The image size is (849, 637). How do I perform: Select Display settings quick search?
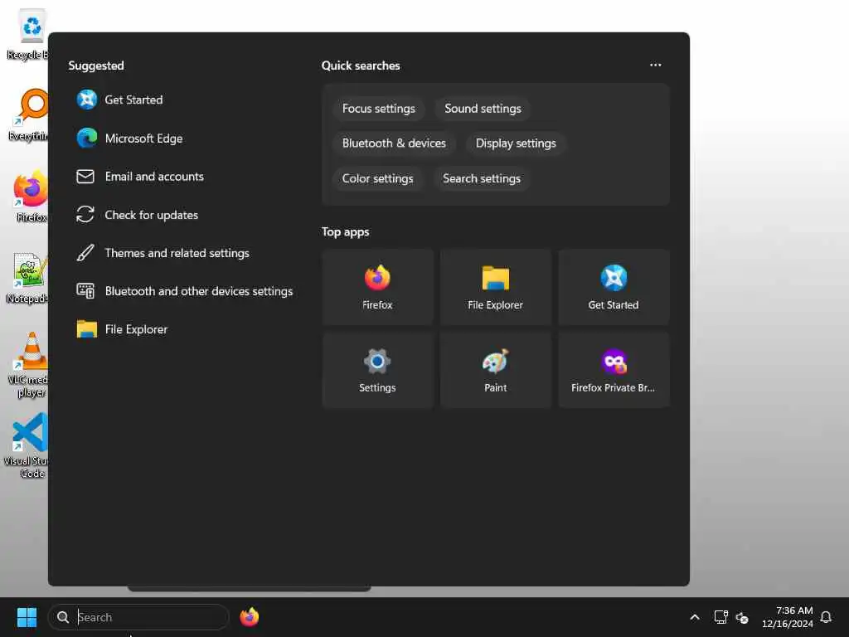[x=516, y=143]
